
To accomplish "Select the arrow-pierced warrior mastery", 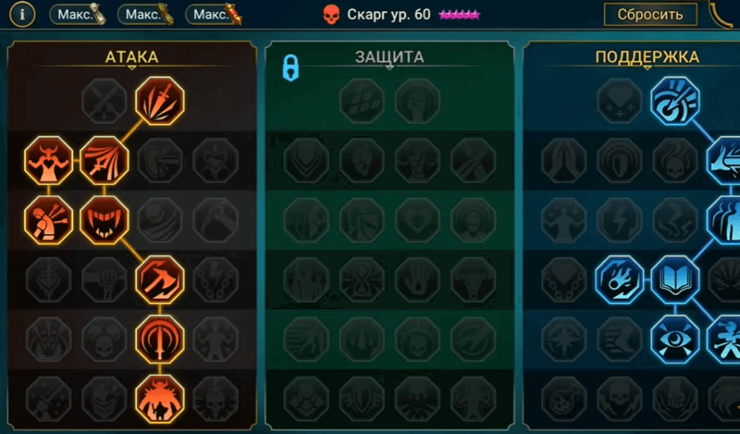I will tap(49, 220).
